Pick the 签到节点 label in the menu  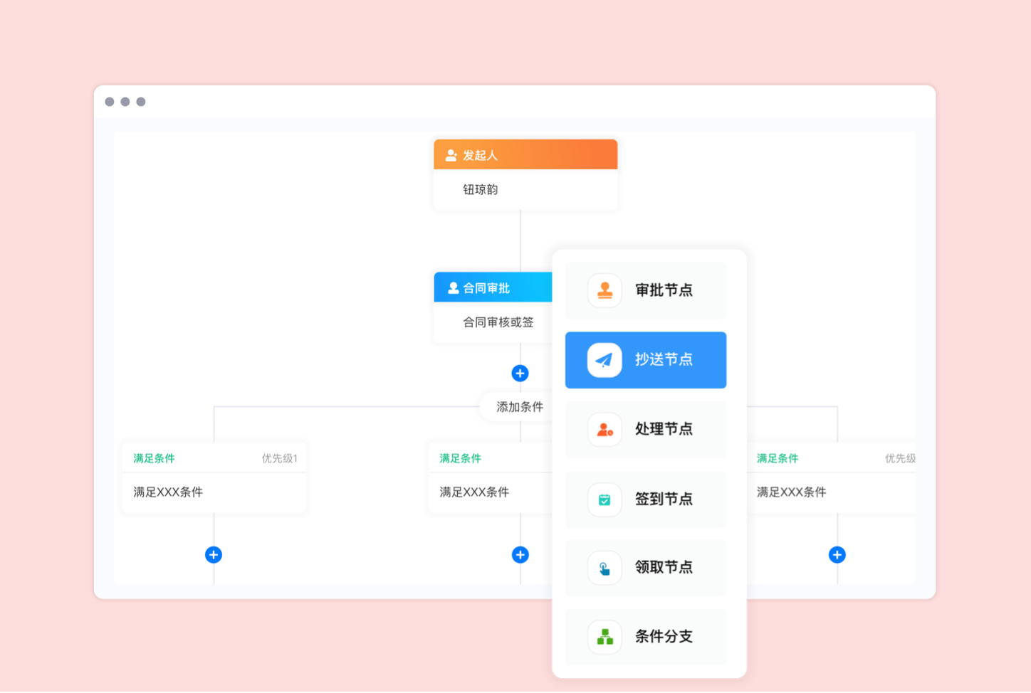(x=664, y=499)
